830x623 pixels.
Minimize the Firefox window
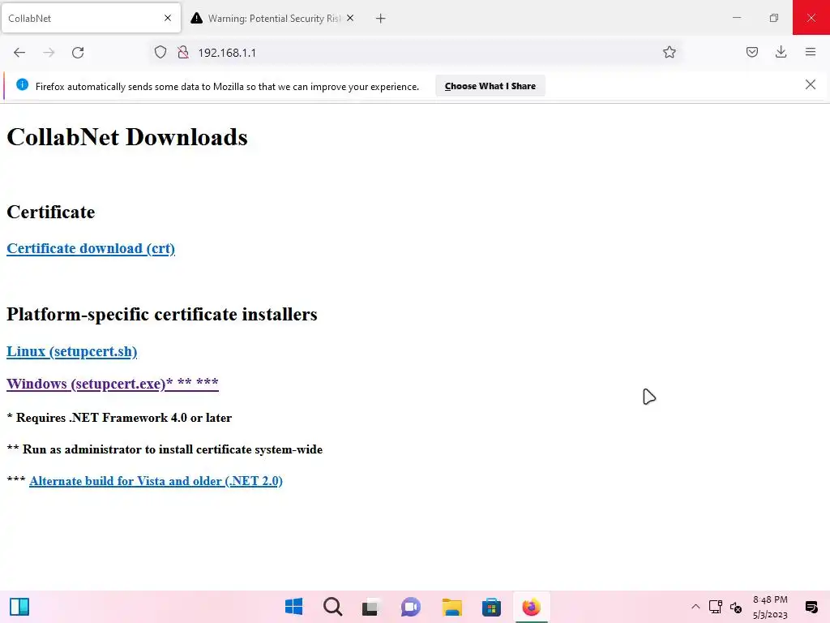click(737, 18)
